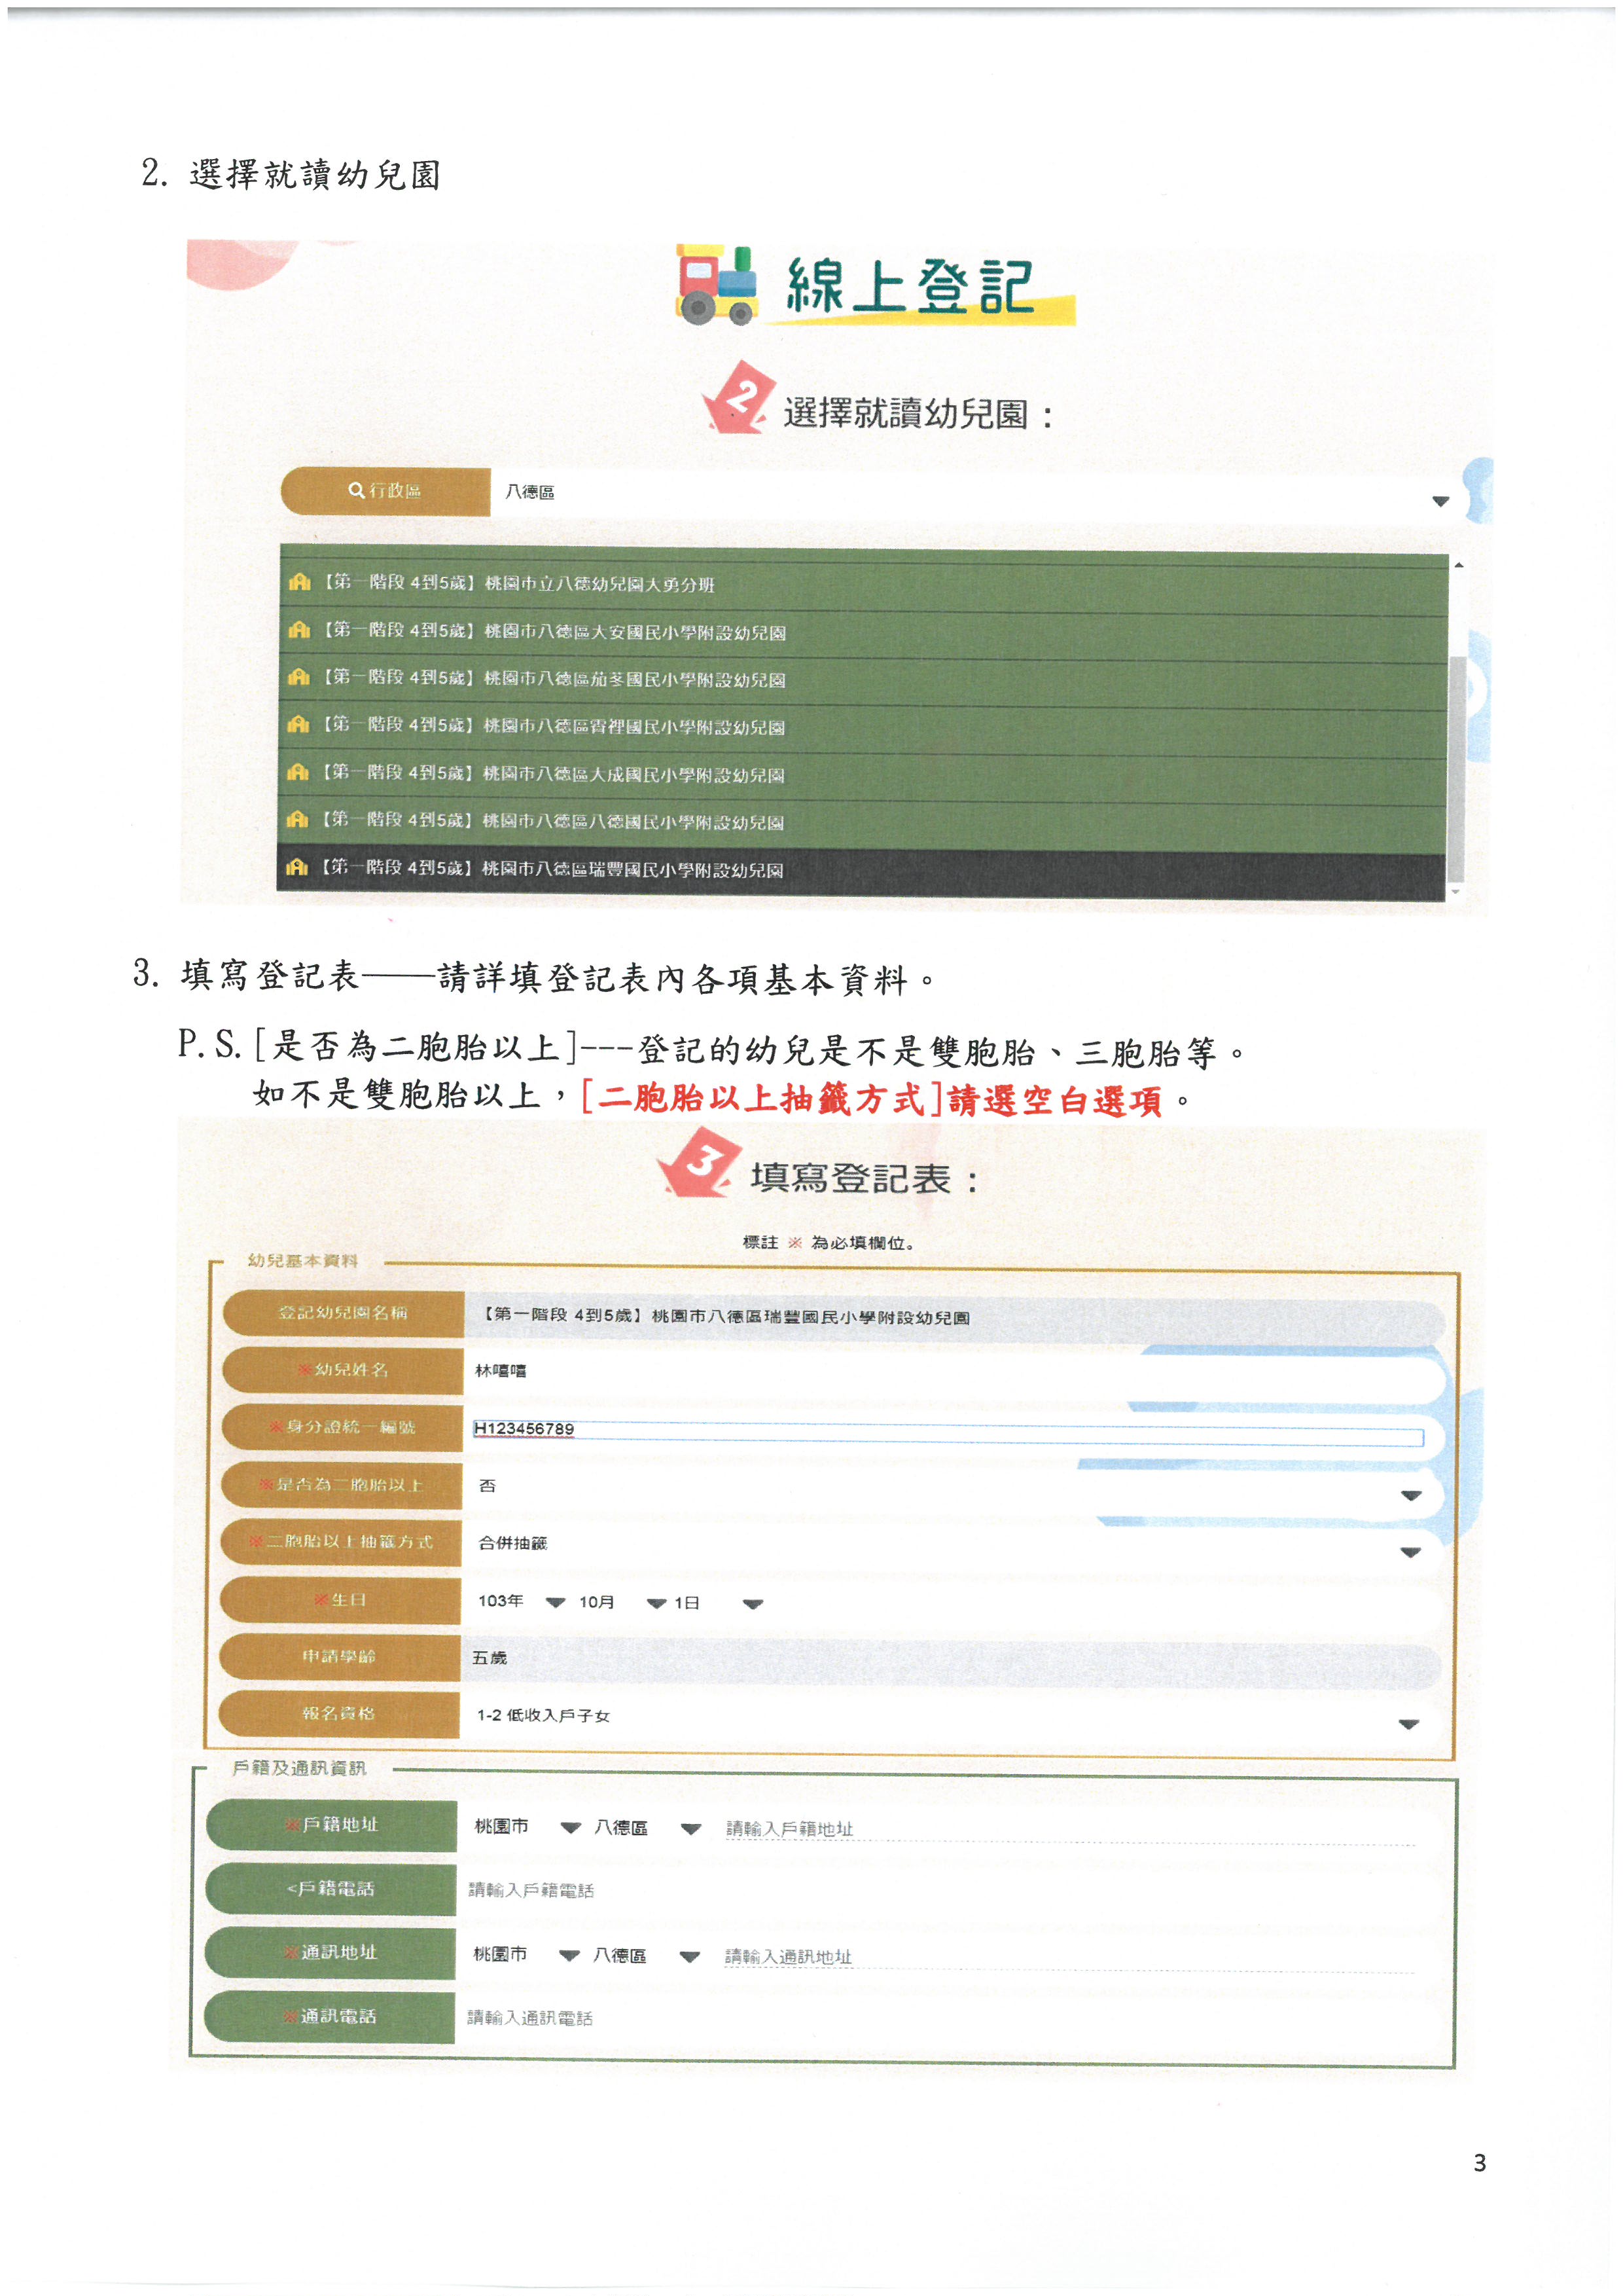Open the birth day dropdown 1日
Viewport: 1623px width, 2296px height.
pyautogui.click(x=717, y=1603)
